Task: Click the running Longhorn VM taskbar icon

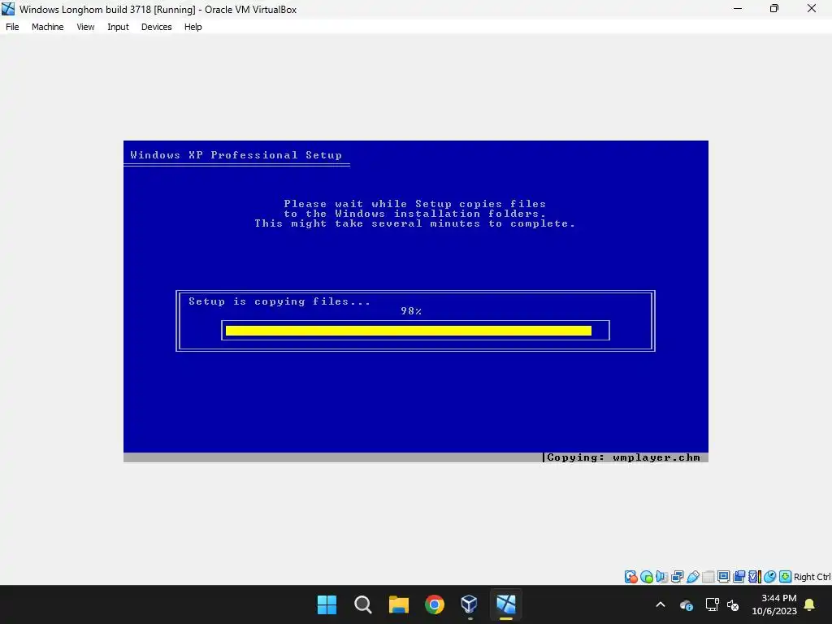Action: tap(506, 604)
